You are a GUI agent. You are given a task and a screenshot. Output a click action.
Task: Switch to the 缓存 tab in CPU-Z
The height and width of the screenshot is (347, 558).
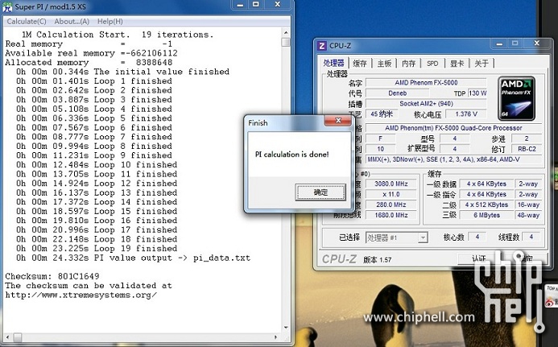tap(359, 64)
